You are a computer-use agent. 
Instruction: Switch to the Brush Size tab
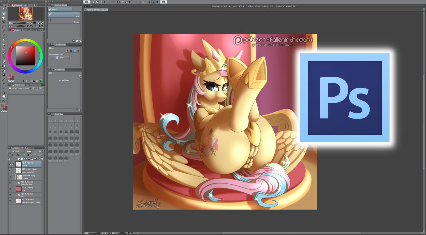(x=57, y=114)
